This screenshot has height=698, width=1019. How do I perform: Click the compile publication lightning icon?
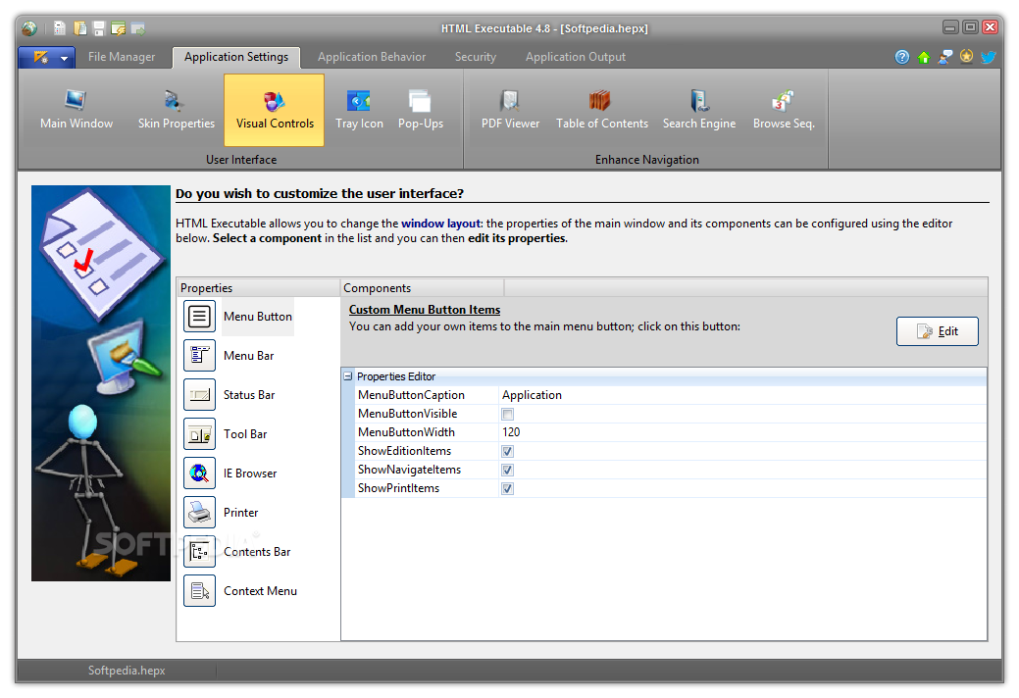(119, 27)
